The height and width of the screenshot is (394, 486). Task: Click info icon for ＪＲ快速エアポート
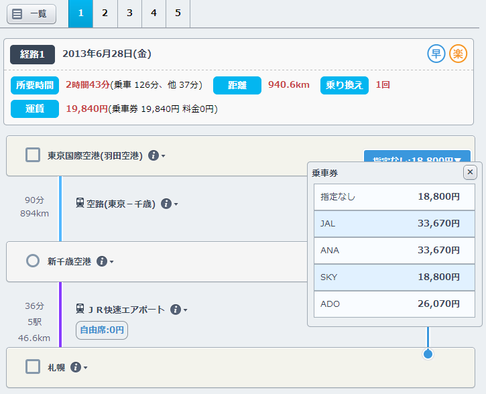point(176,310)
